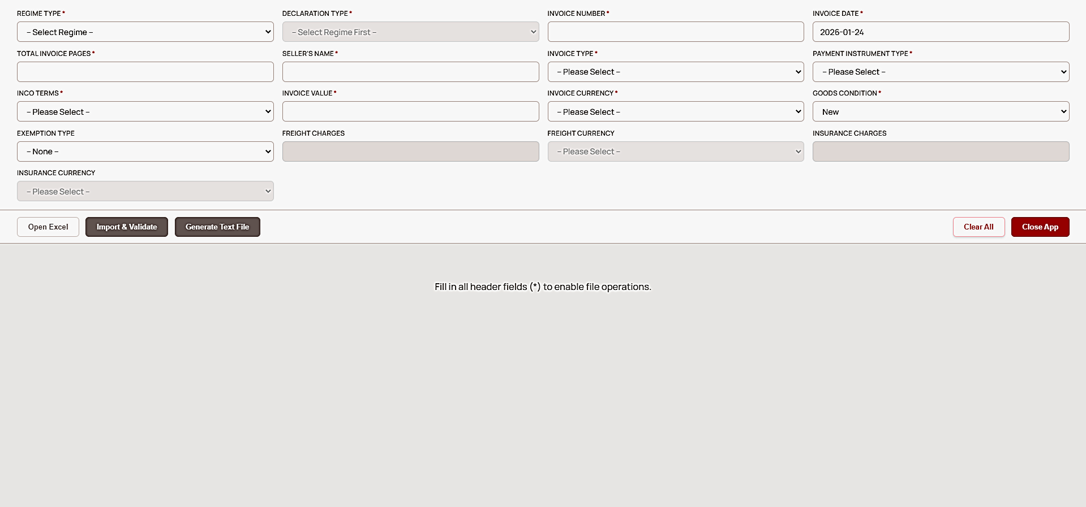Click the Seller's Name text box
Screen dimensions: 1086x507
click(410, 72)
